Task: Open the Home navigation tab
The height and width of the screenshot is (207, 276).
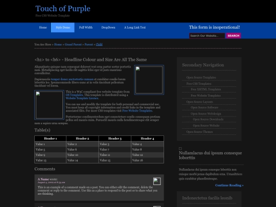Action: tap(43, 28)
